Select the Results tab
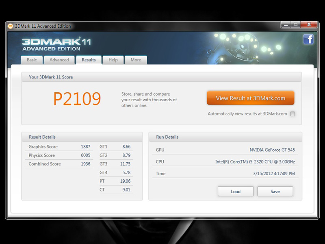Screen dimensions: 325x244 [x=89, y=60]
